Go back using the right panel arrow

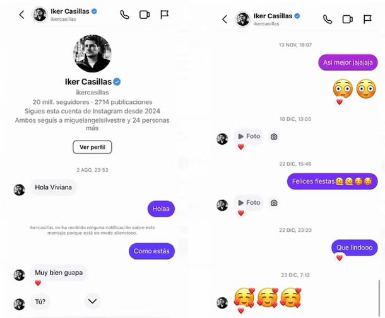coord(224,20)
